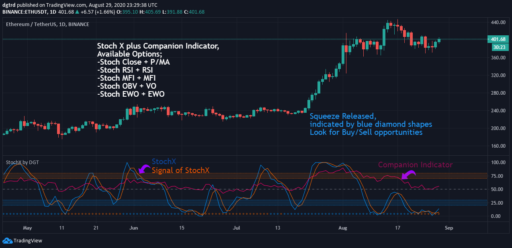Click the 'Stoch X plus Companion Indicator,' annotation line

pyautogui.click(x=158, y=46)
